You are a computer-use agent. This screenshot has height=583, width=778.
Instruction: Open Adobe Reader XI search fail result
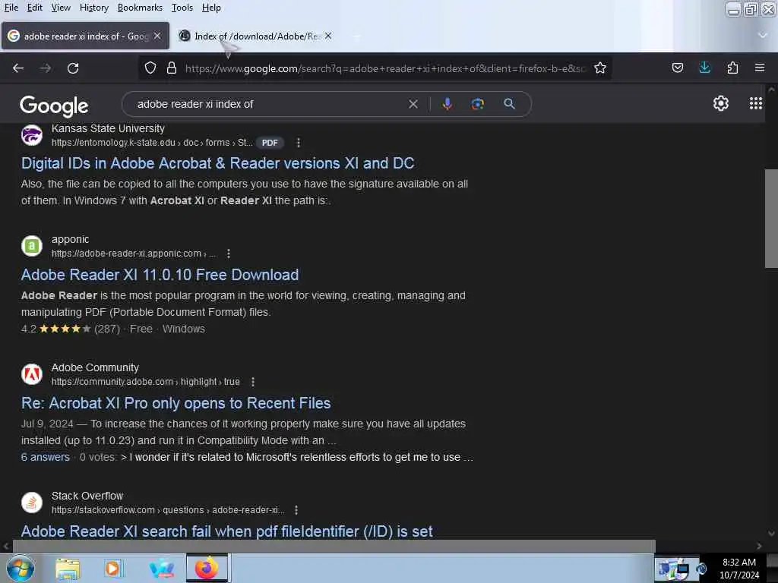(226, 531)
